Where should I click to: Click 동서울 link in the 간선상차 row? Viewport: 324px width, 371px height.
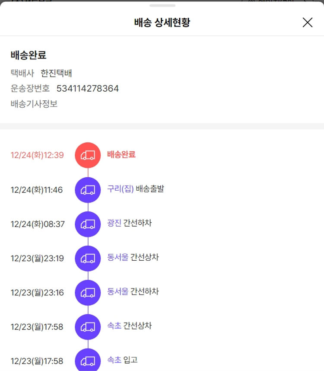tap(118, 257)
